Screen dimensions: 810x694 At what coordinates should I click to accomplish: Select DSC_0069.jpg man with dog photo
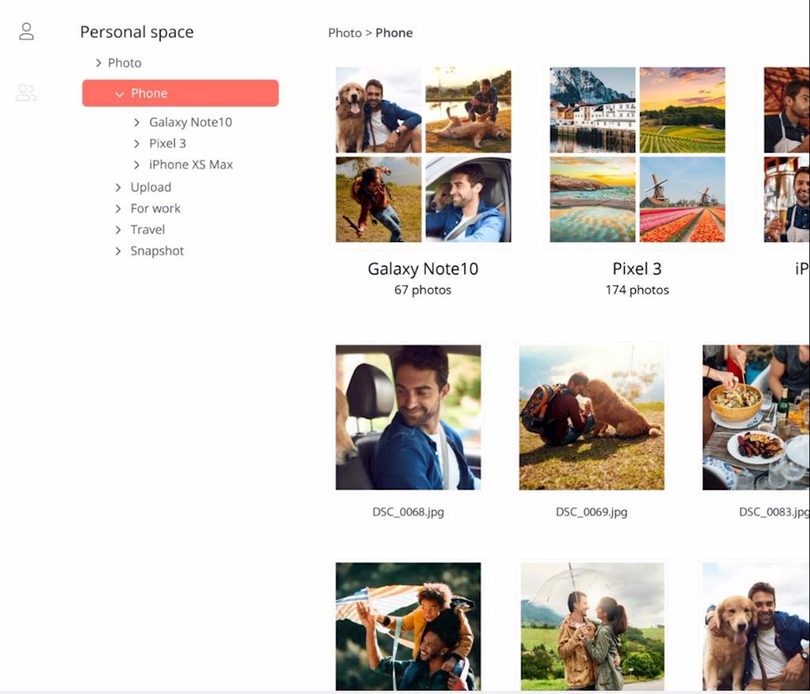pos(592,417)
